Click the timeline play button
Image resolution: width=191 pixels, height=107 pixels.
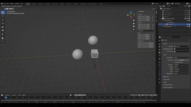[x=81, y=95]
